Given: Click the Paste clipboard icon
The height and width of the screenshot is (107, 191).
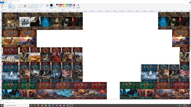Looking at the screenshot, I should (x=2, y=5).
